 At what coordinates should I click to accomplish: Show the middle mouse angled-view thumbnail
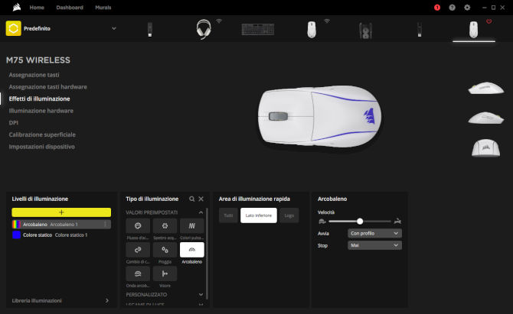click(x=486, y=118)
